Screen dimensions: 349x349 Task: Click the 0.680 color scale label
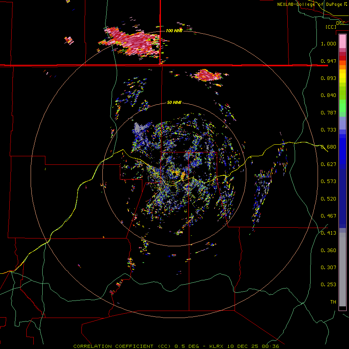(328, 147)
